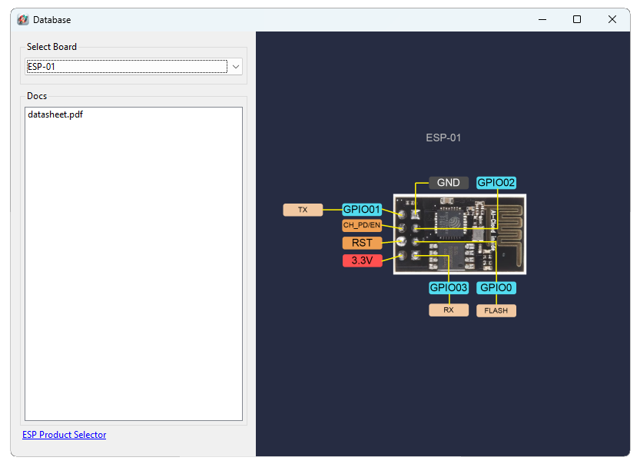Click the FLASH function label

coord(496,311)
